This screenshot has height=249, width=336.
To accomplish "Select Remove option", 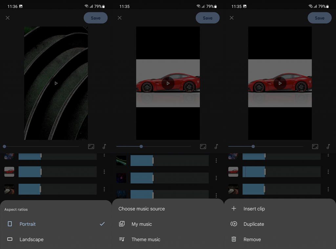I will 280,239.
